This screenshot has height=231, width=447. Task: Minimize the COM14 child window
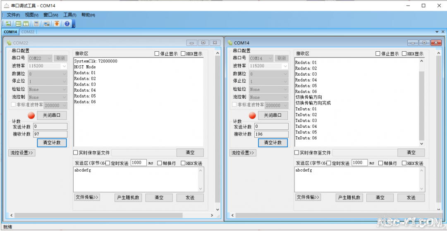(413, 43)
